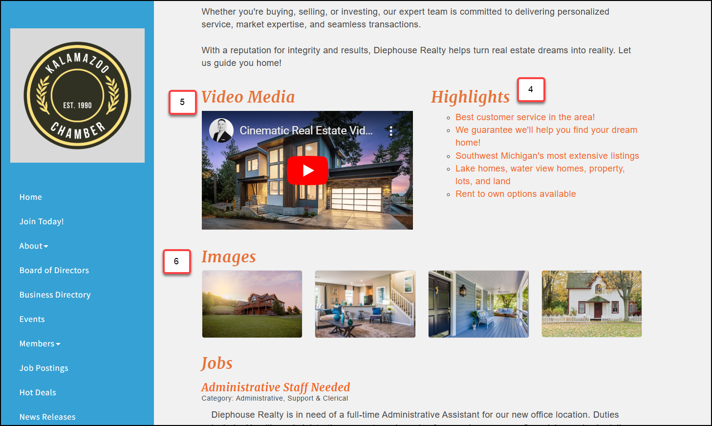The image size is (712, 426).
Task: Click the video channel avatar
Action: tap(221, 130)
